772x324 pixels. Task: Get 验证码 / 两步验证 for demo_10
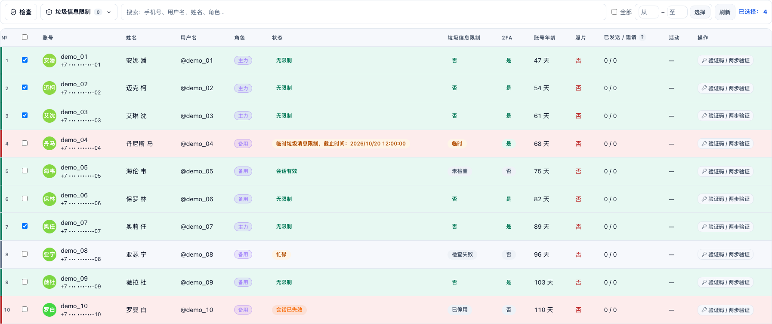tap(726, 310)
